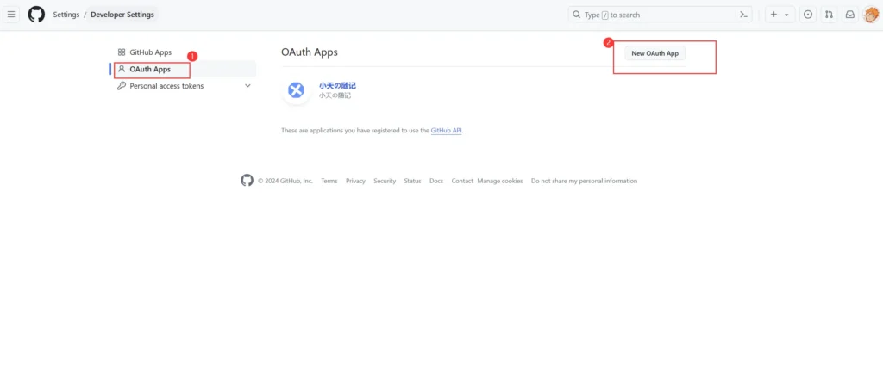
Task: Open the Issues icon in header
Action: [808, 15]
